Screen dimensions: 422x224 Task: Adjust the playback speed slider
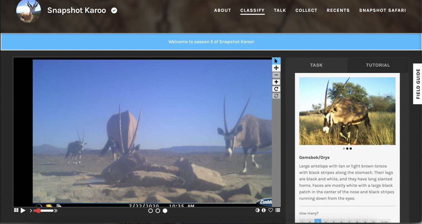(43, 211)
